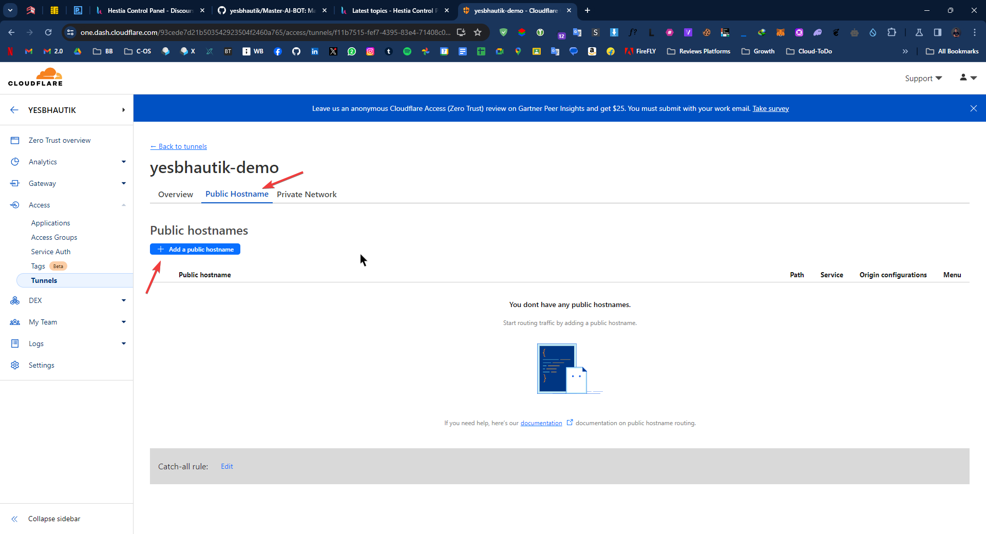Click Add a public hostname button
This screenshot has height=534, width=986.
(195, 249)
